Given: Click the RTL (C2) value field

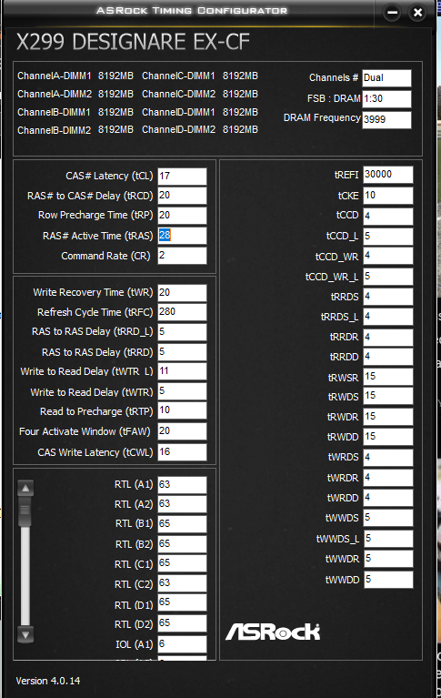Looking at the screenshot, I should (182, 583).
